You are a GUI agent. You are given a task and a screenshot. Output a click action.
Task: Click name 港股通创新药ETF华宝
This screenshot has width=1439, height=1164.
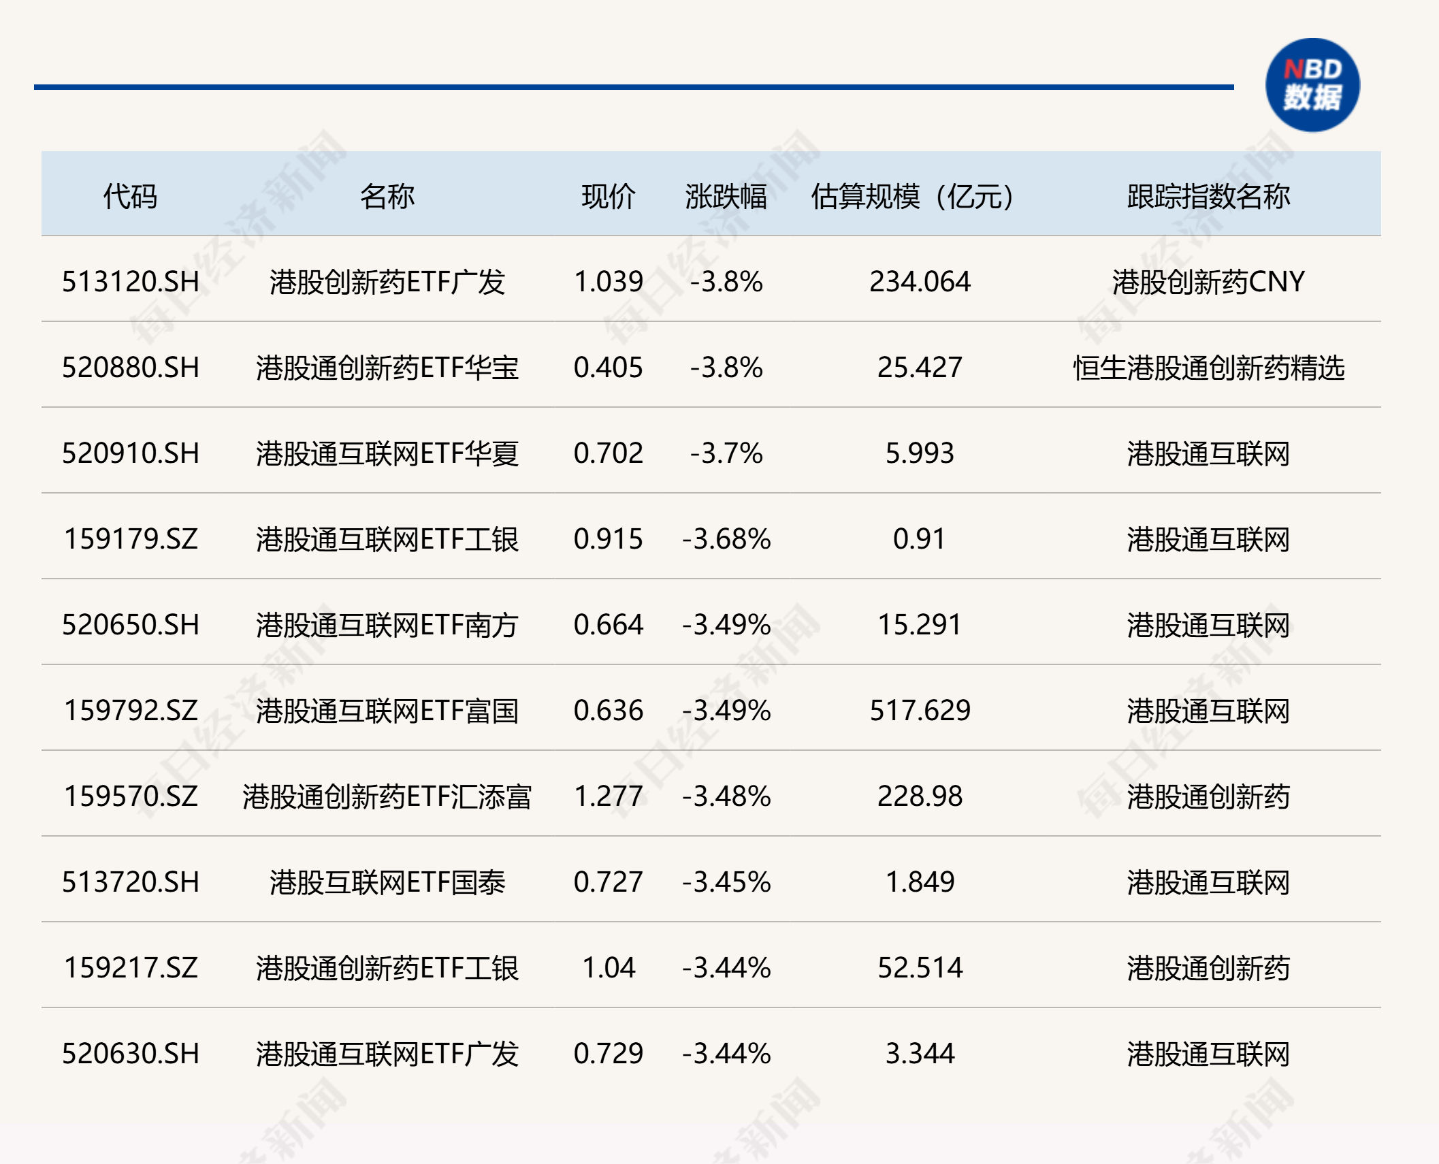coord(387,368)
